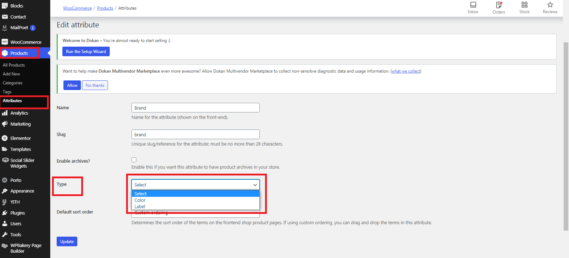The image size is (569, 258).
Task: Click the MailPoet sidebar icon
Action: click(5, 28)
